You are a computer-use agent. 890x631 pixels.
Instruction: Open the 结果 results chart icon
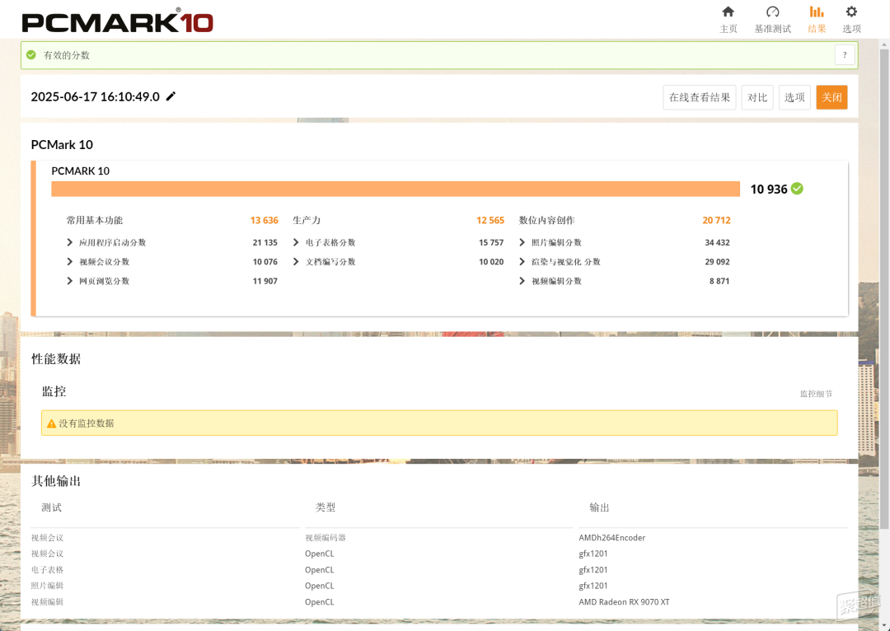816,12
